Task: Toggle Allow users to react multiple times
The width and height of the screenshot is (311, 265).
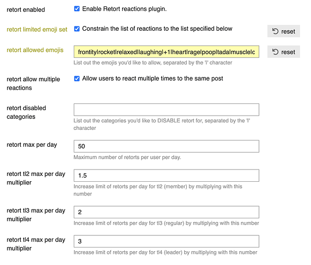Action: tap(77, 78)
